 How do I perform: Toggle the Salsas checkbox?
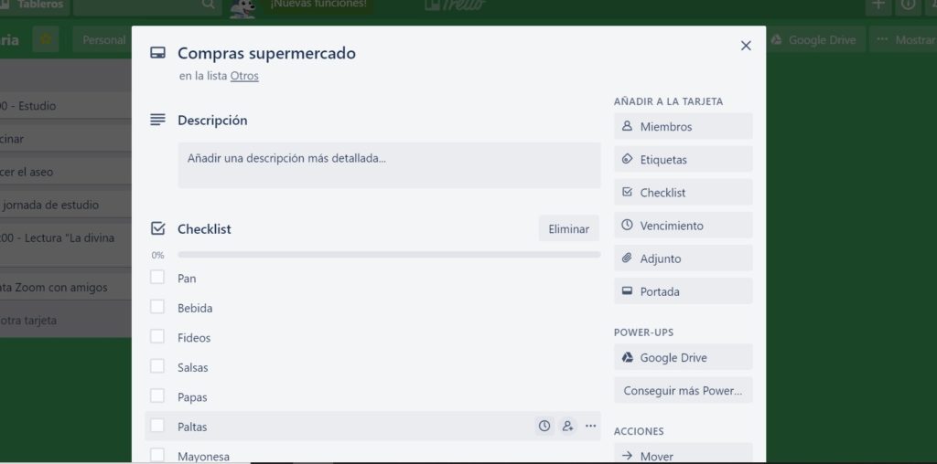(157, 366)
